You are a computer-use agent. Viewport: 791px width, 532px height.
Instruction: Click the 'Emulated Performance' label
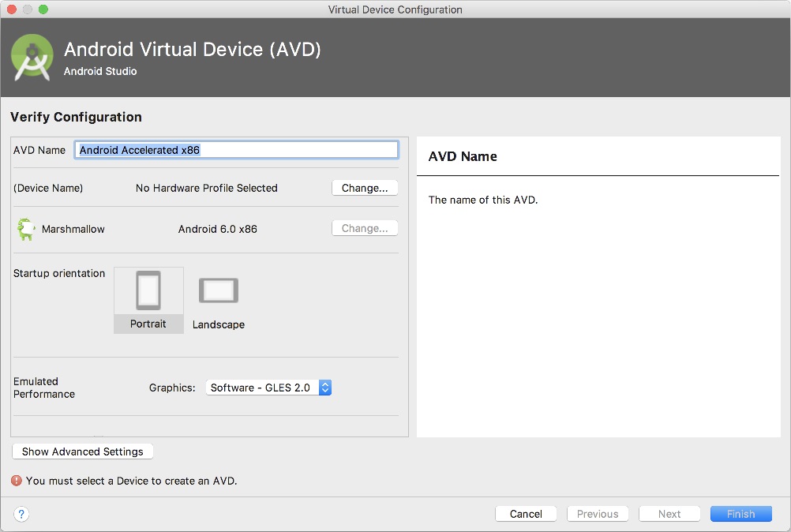(x=44, y=388)
